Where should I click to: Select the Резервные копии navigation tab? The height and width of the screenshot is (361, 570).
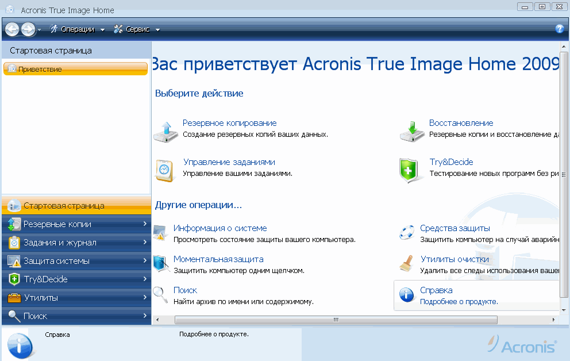point(76,224)
